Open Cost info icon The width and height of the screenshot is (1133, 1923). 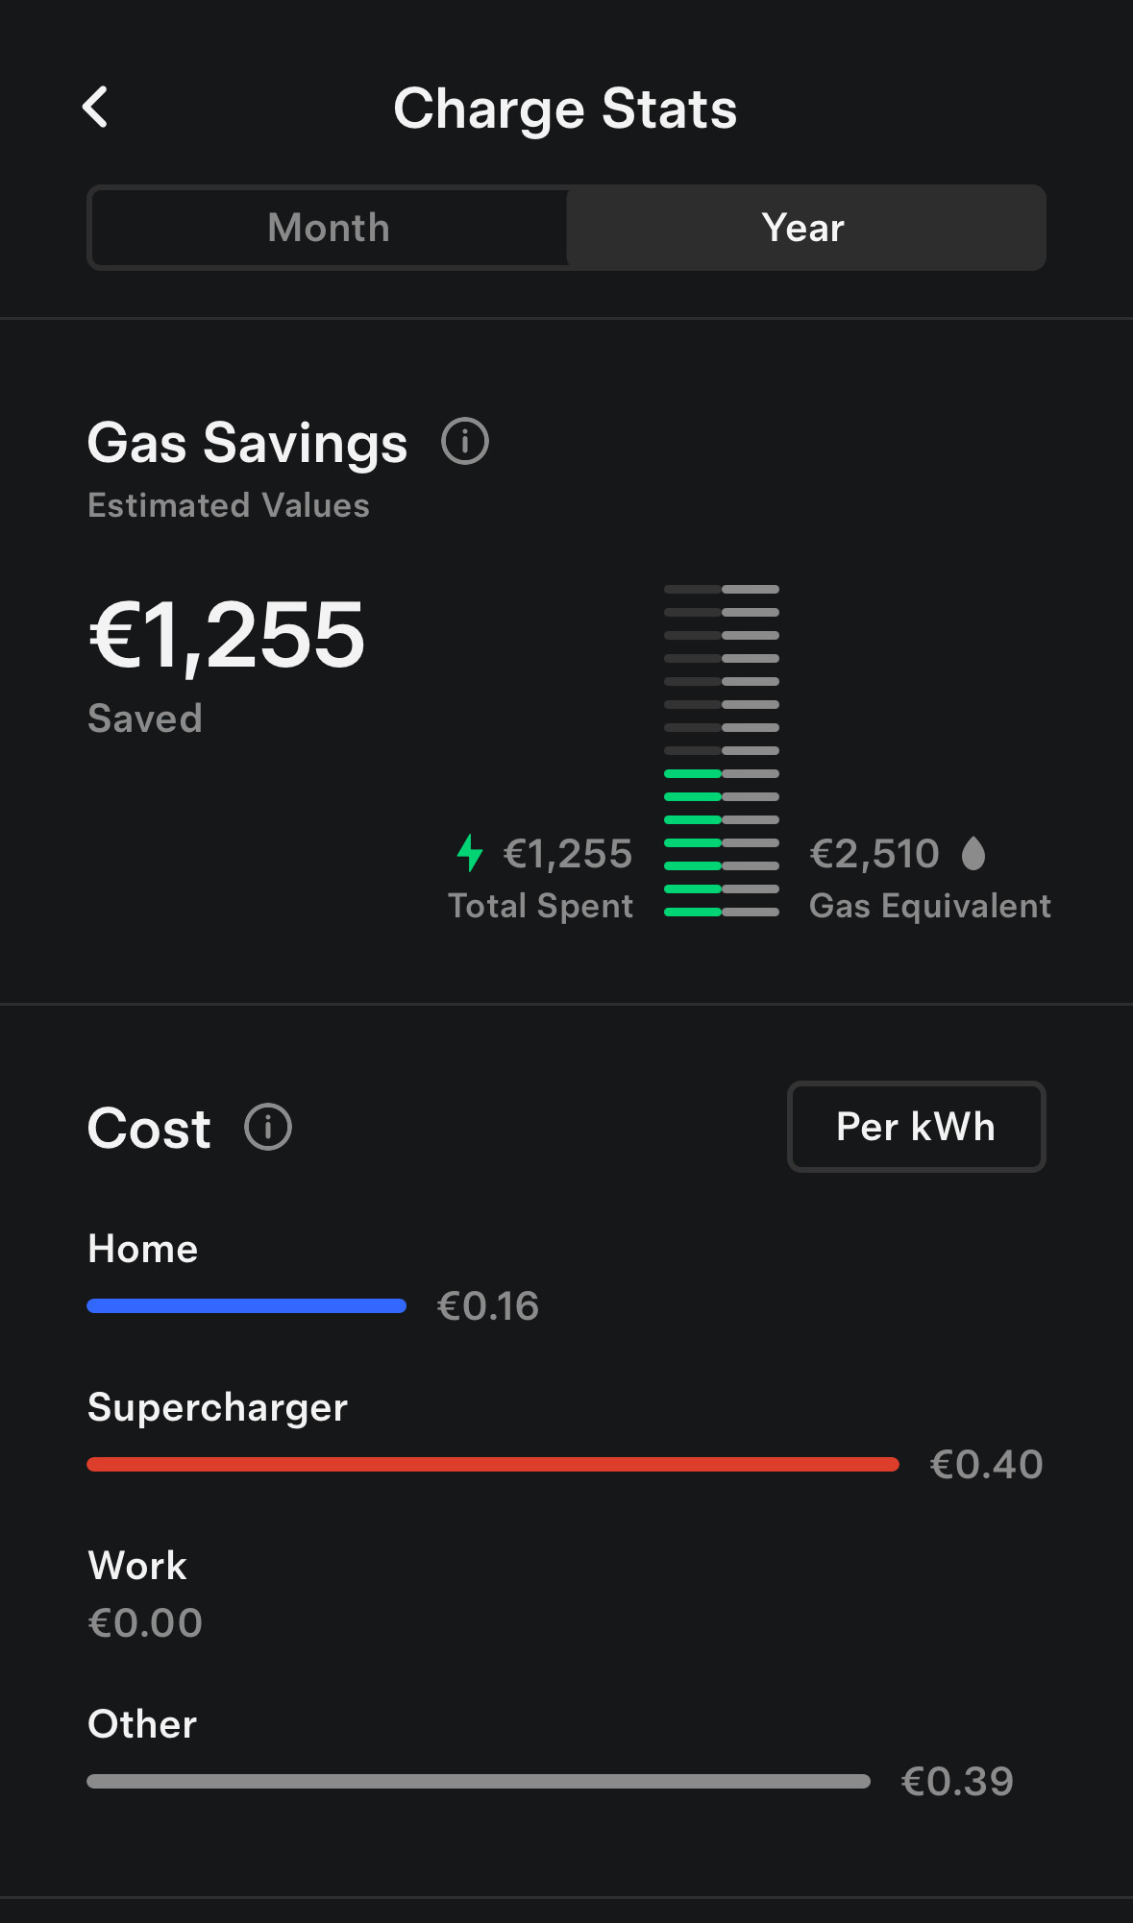[x=268, y=1127]
